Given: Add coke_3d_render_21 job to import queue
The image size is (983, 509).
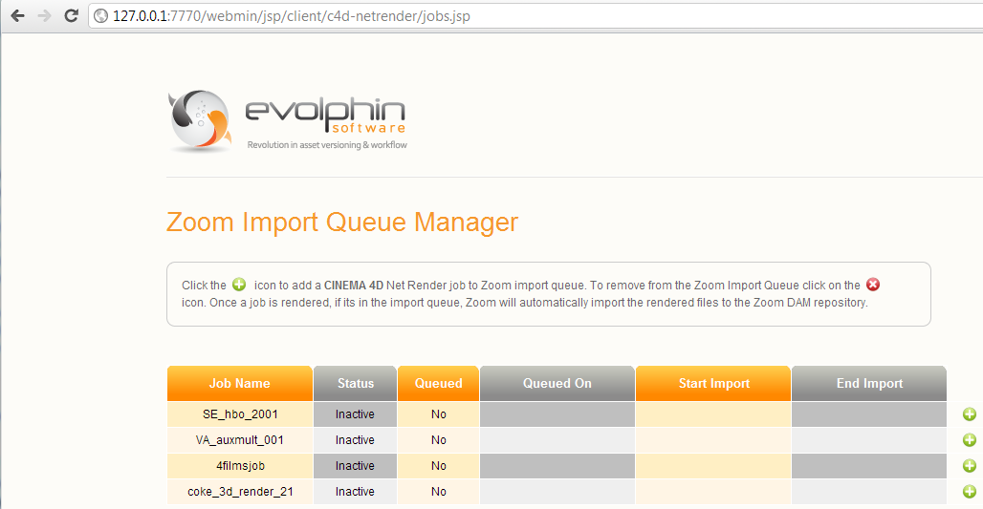Looking at the screenshot, I should click(970, 492).
